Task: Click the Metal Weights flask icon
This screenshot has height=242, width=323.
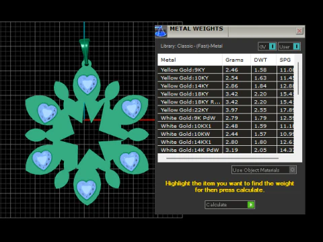Action: 161,32
